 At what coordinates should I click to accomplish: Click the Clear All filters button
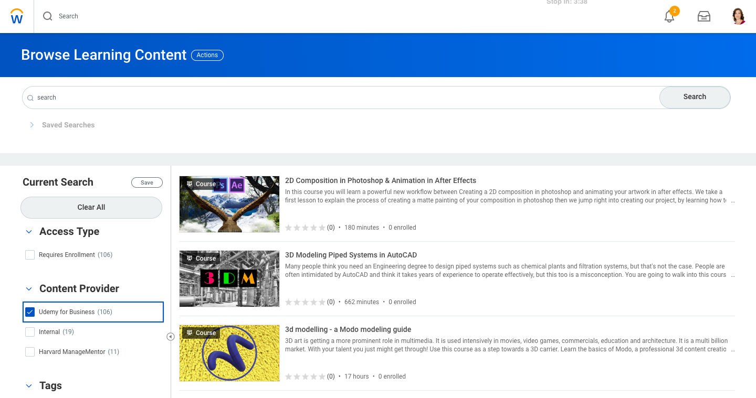click(91, 207)
